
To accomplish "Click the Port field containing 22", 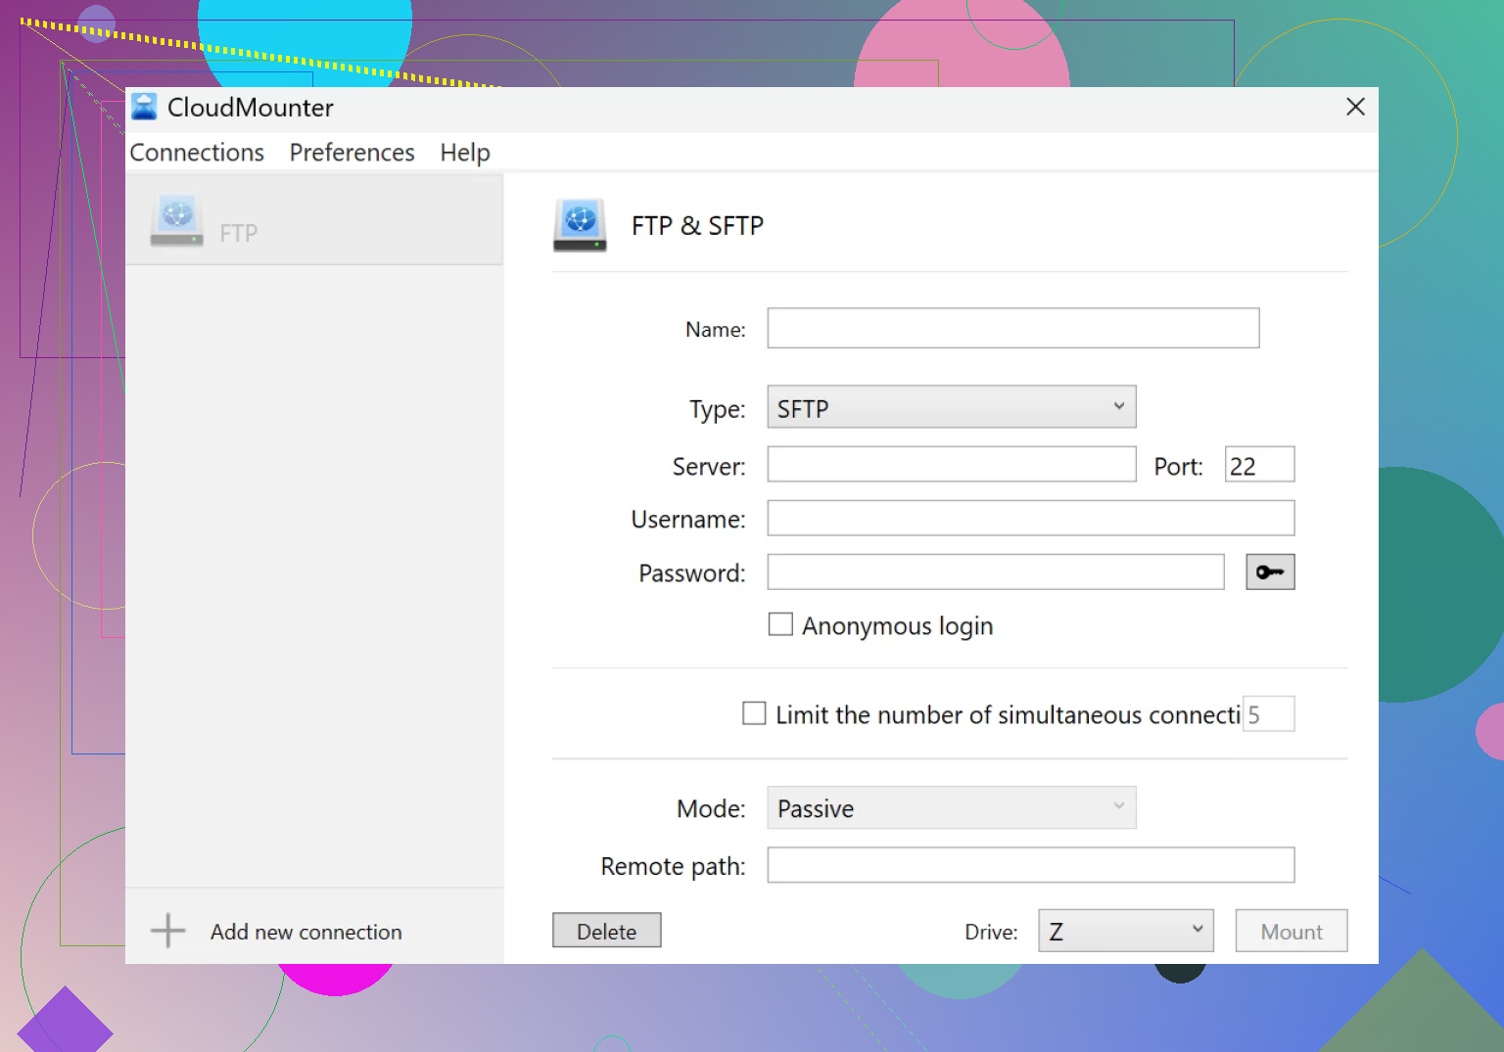I will tap(1259, 465).
